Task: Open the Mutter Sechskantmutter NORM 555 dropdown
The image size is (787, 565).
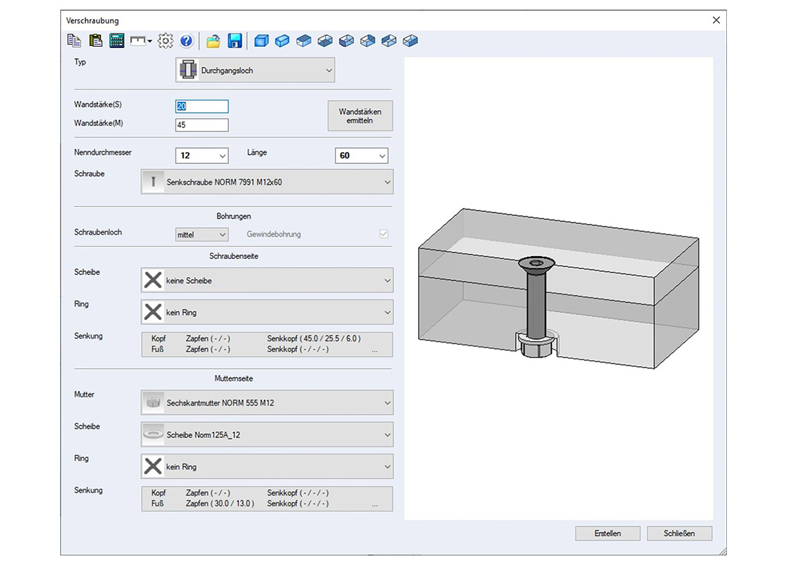Action: coord(267,402)
